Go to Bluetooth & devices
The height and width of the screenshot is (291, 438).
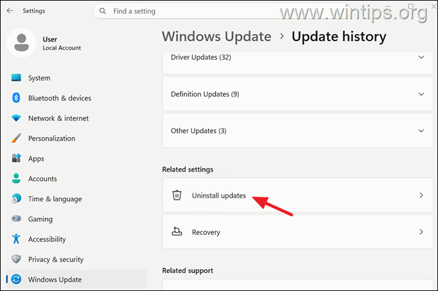tap(76, 98)
